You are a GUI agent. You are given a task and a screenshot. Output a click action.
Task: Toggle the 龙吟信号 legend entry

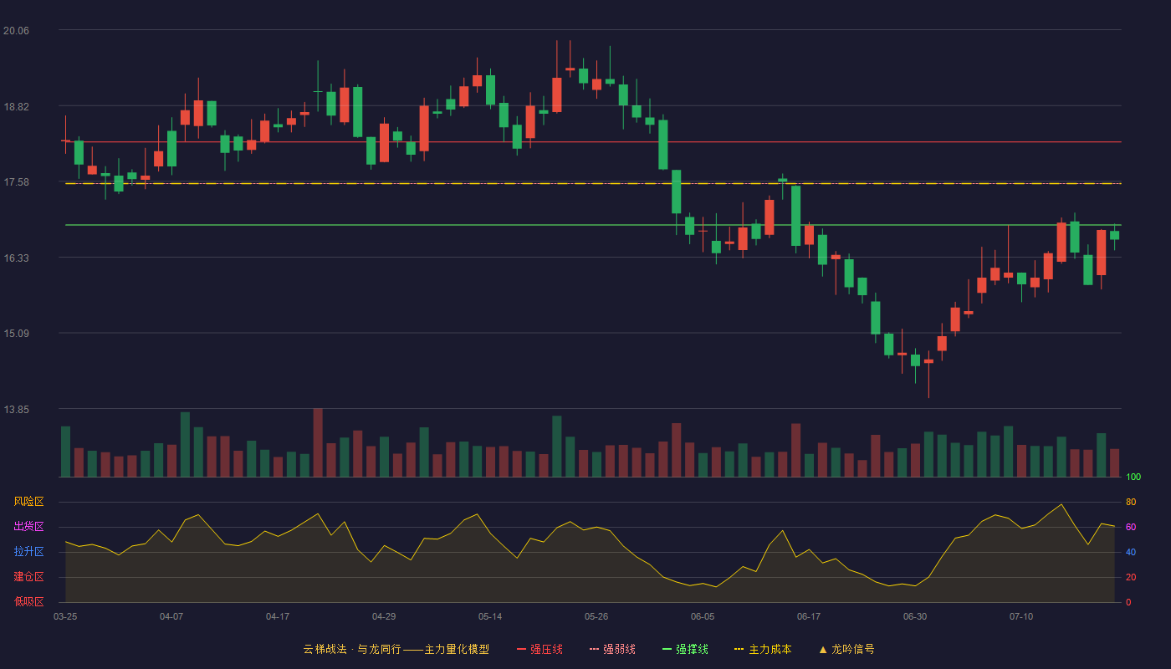click(x=846, y=649)
